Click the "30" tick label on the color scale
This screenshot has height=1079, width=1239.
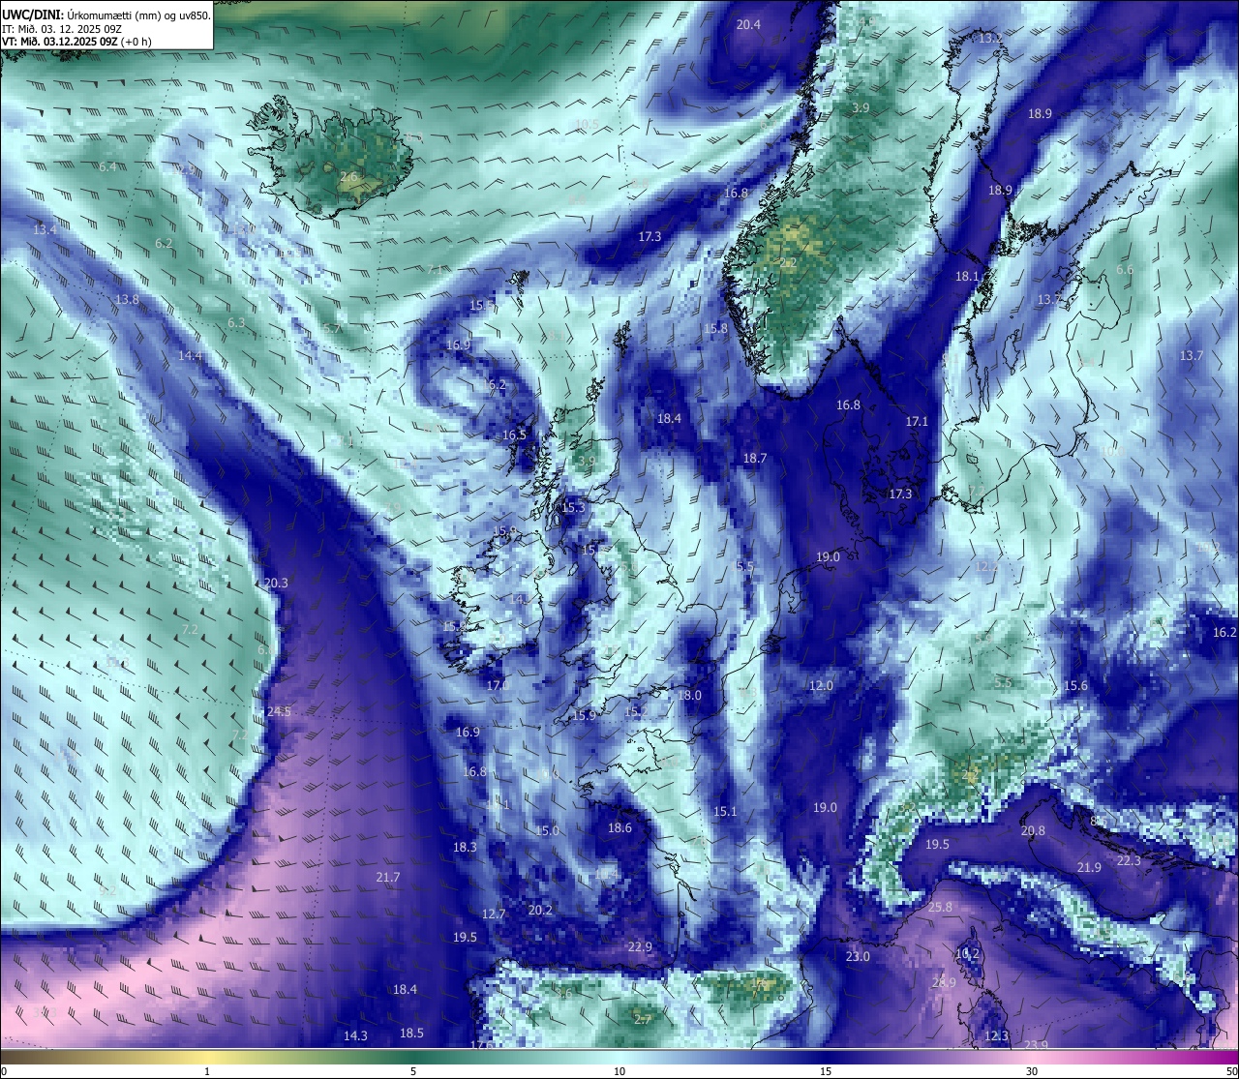coord(1032,1071)
